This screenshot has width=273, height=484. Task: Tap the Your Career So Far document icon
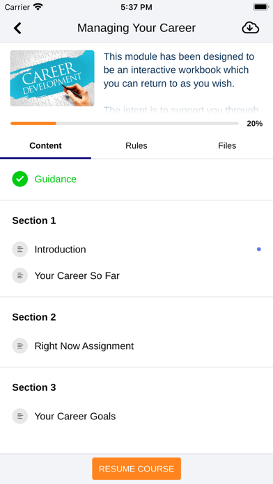pos(20,275)
